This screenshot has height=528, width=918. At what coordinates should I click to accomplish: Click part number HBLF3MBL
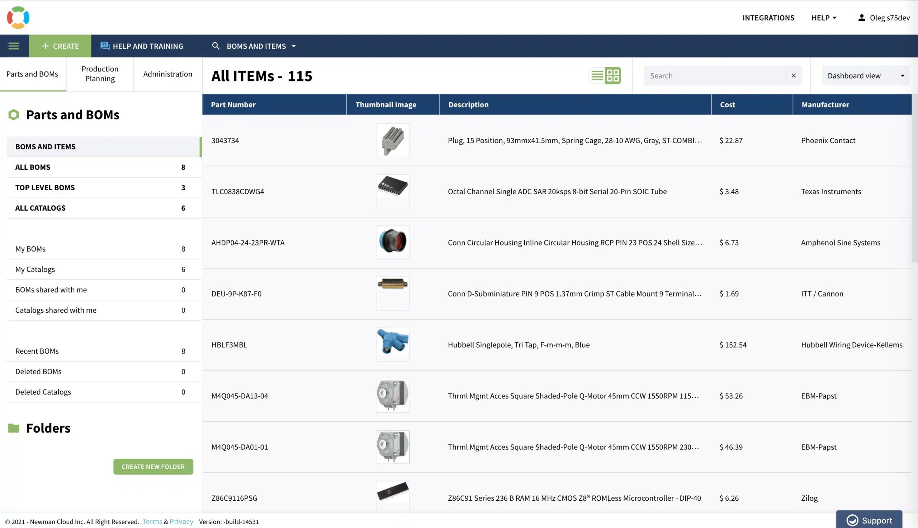pyautogui.click(x=229, y=345)
